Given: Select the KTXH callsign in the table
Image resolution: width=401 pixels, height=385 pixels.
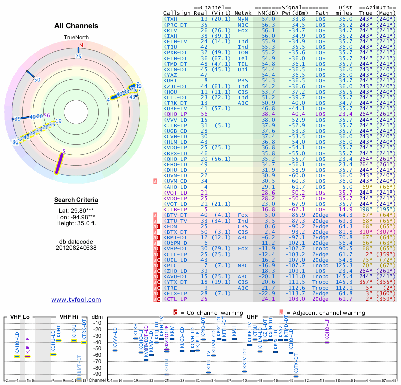Looking at the screenshot, I should point(170,19).
